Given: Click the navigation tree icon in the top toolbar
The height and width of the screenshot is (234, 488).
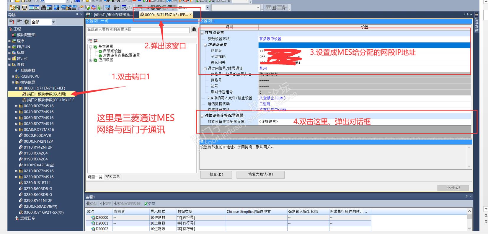Looking at the screenshot, I should click(x=12, y=8).
